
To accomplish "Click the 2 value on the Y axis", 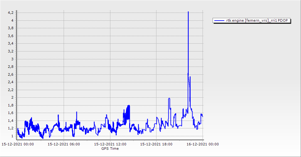I will pyautogui.click(x=13, y=97).
